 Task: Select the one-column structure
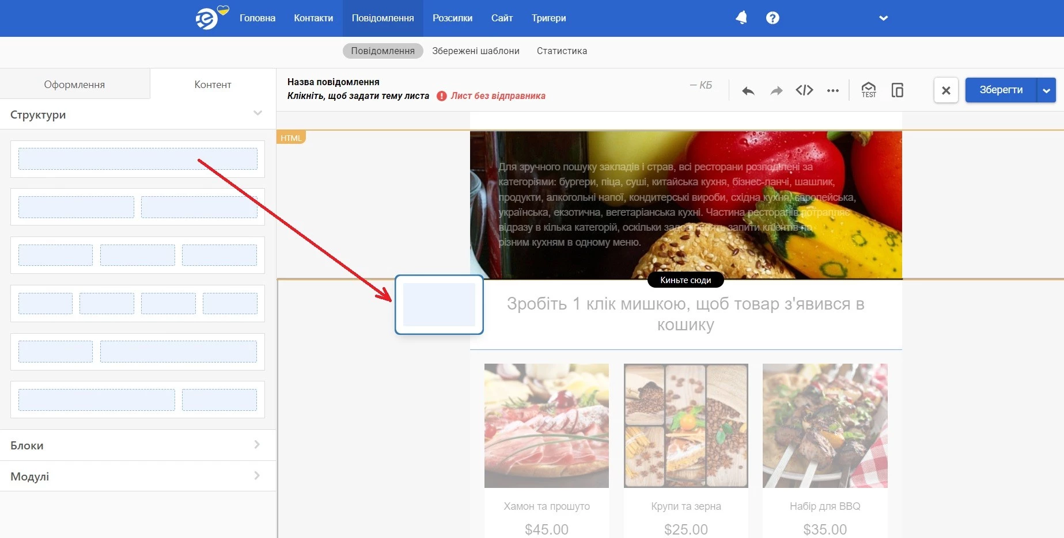[138, 159]
